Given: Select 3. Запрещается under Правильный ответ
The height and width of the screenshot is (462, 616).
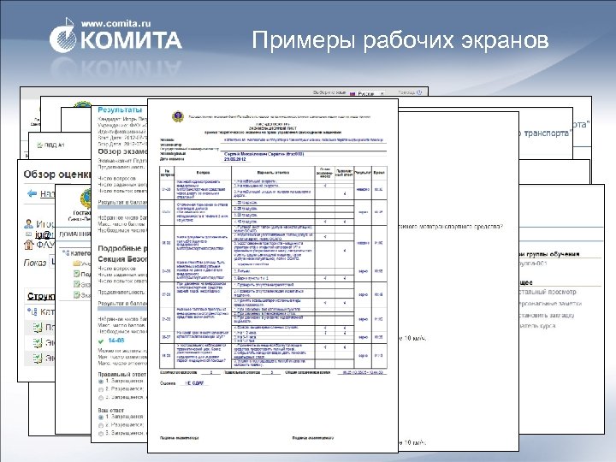Looking at the screenshot, I should pyautogui.click(x=101, y=398).
